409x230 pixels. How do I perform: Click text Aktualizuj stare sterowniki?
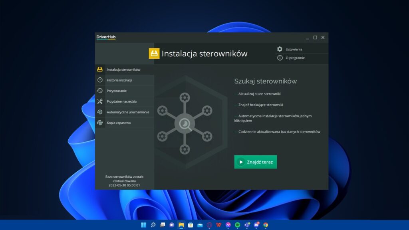pyautogui.click(x=259, y=93)
